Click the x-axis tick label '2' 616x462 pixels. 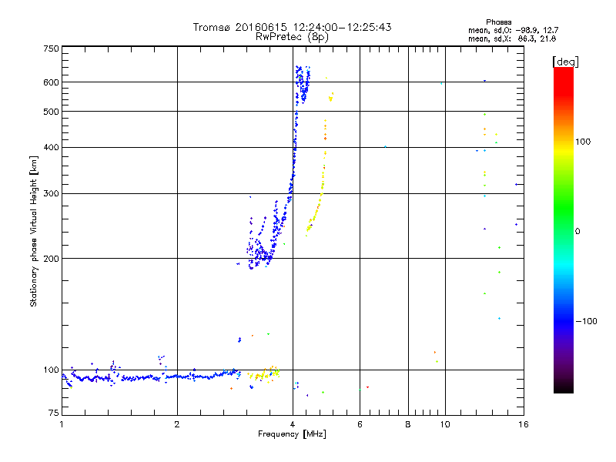coord(177,424)
